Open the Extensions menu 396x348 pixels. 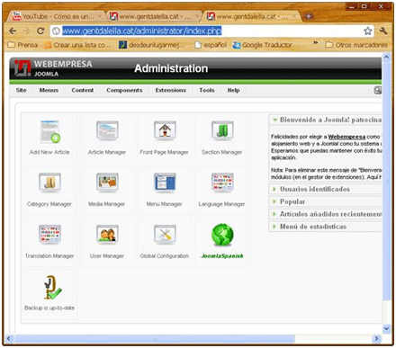pyautogui.click(x=171, y=90)
